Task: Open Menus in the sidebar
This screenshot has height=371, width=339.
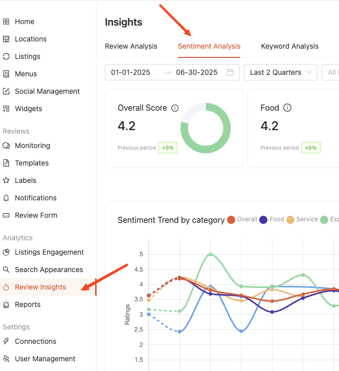Action: tap(26, 74)
